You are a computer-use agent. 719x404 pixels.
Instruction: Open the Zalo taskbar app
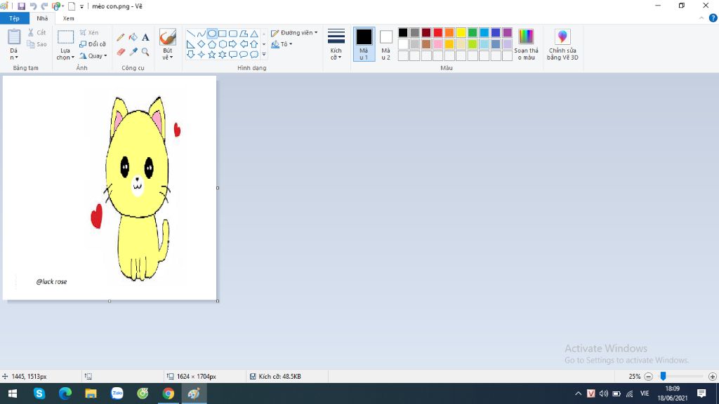pyautogui.click(x=117, y=393)
